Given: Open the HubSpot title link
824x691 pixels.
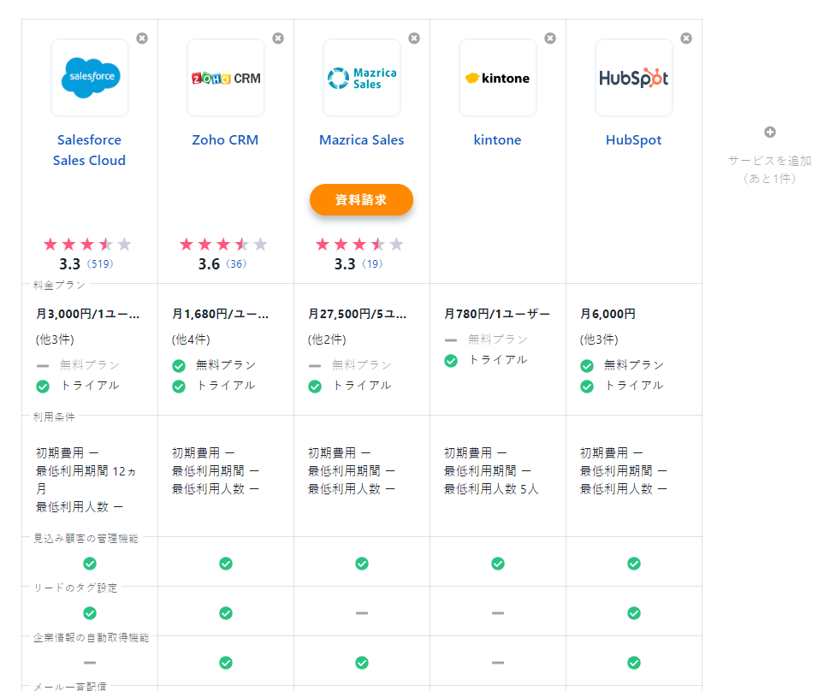Looking at the screenshot, I should pos(634,140).
